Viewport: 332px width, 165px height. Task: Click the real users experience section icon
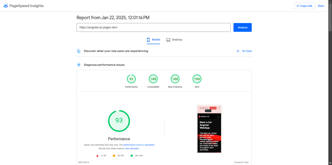pyautogui.click(x=79, y=51)
